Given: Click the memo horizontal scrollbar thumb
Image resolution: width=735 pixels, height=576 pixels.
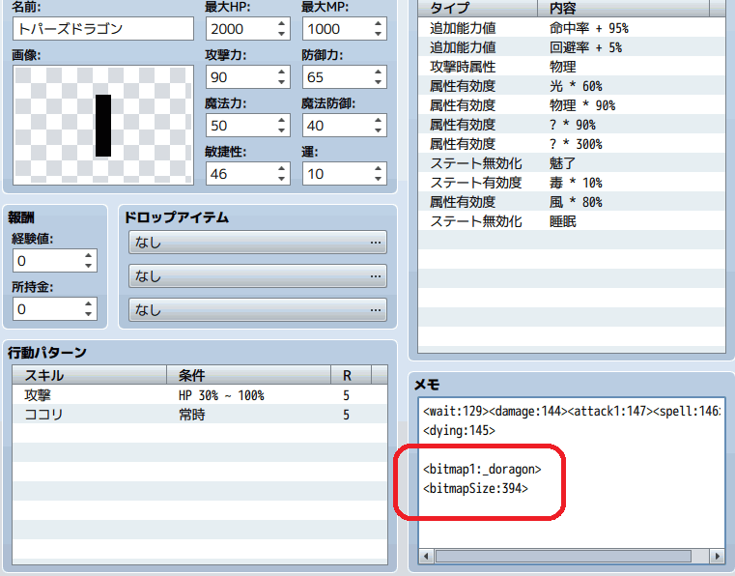Looking at the screenshot, I should coord(563,557).
